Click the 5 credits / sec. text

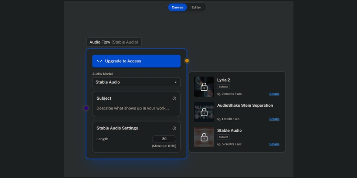coord(232,144)
